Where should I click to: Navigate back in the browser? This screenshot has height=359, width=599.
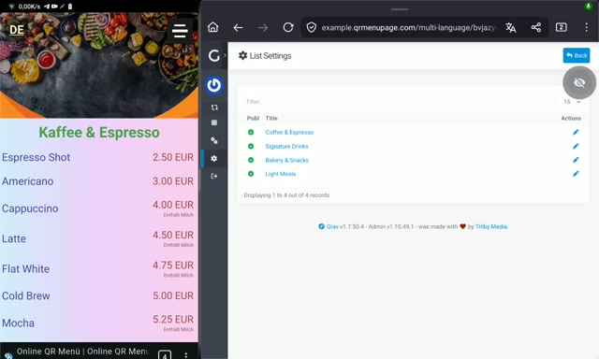(238, 27)
